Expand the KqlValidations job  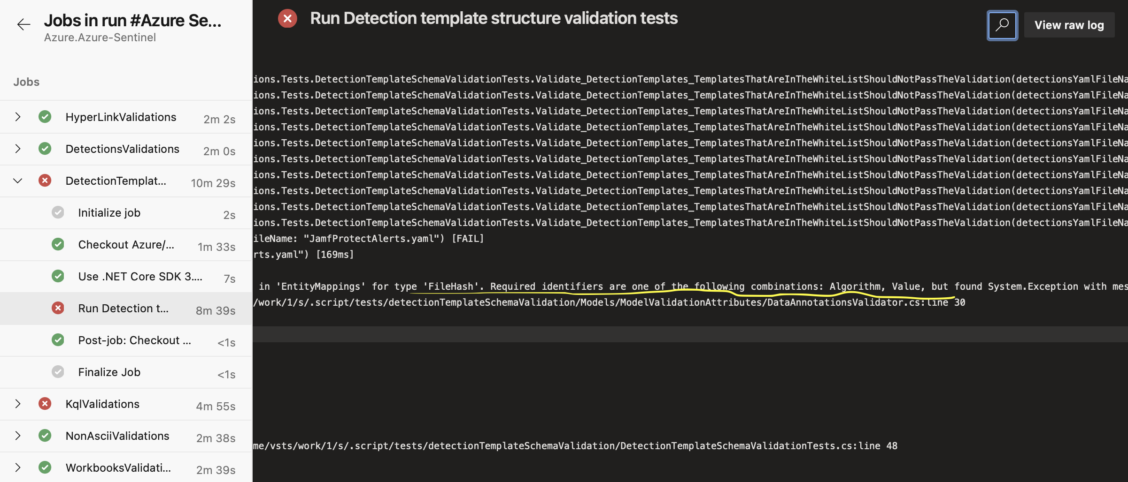[18, 403]
